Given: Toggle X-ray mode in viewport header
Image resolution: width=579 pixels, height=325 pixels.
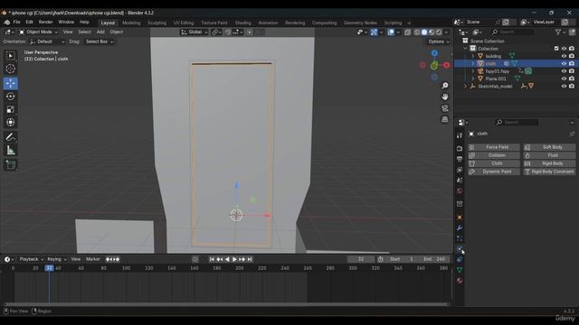Looking at the screenshot, I should point(408,32).
